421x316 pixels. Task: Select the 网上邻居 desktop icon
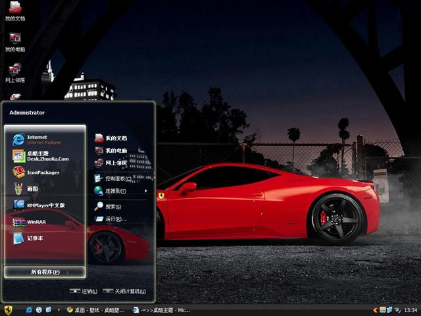(15, 73)
